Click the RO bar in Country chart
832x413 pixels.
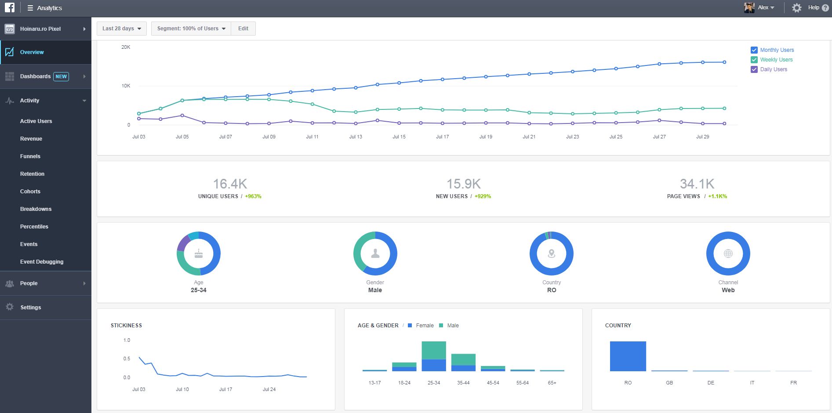(x=628, y=356)
